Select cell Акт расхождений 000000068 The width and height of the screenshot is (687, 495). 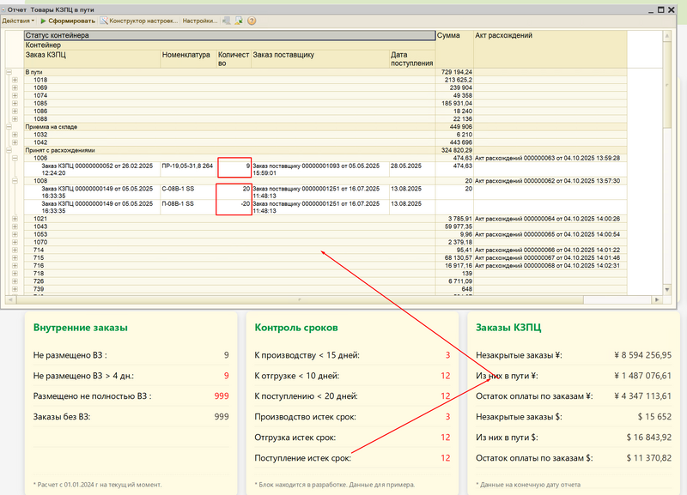coord(550,266)
